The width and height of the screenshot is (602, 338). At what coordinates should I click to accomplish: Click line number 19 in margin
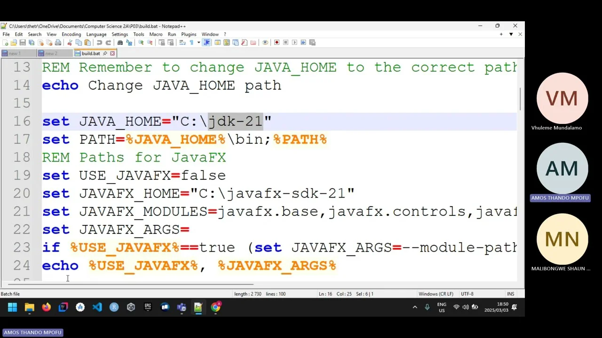tap(22, 175)
